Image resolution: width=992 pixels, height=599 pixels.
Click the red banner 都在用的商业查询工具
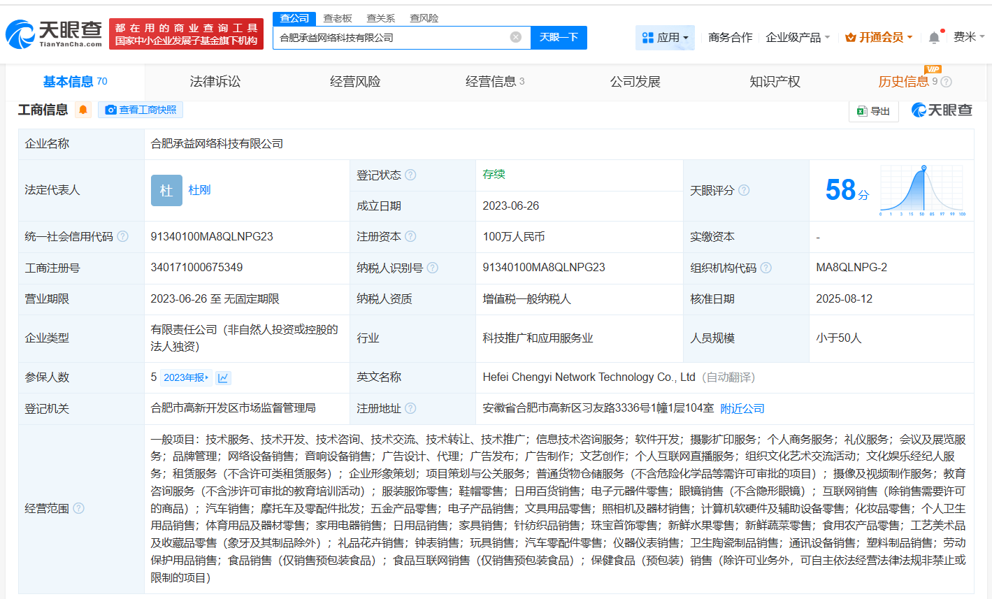point(186,34)
